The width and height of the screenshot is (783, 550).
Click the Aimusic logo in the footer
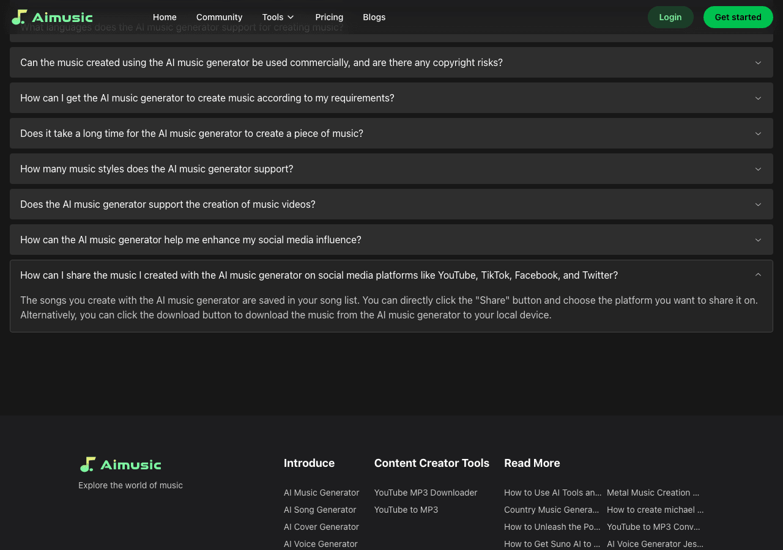pos(121,464)
